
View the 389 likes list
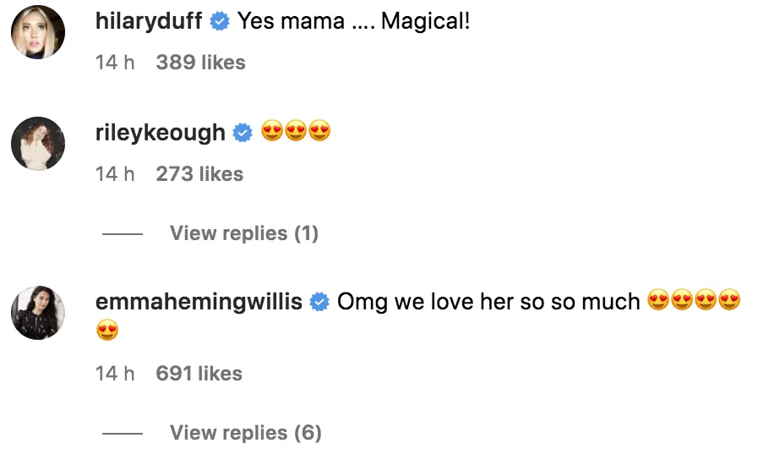point(200,63)
